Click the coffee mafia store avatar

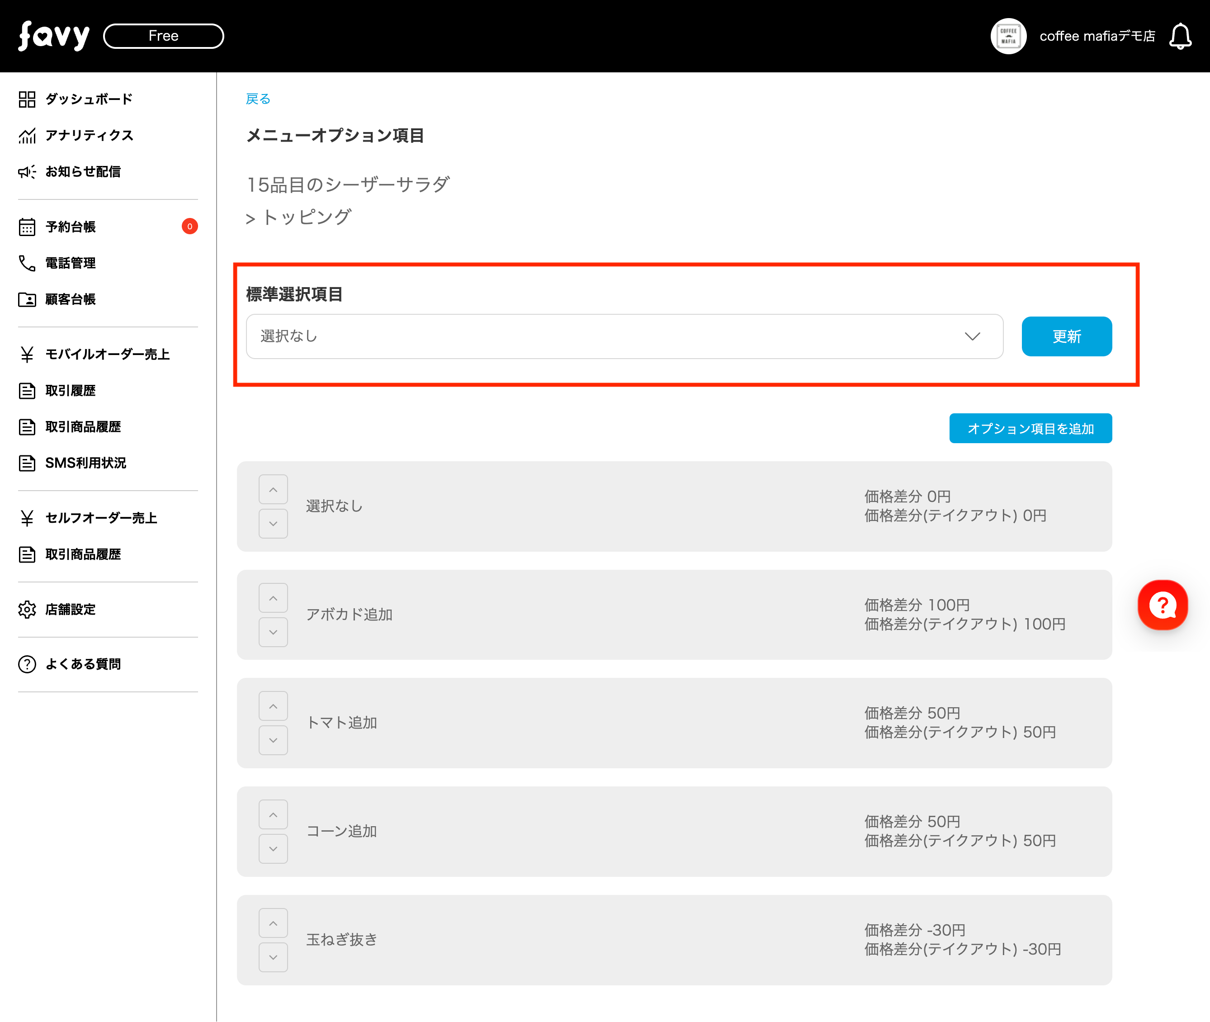(1008, 37)
